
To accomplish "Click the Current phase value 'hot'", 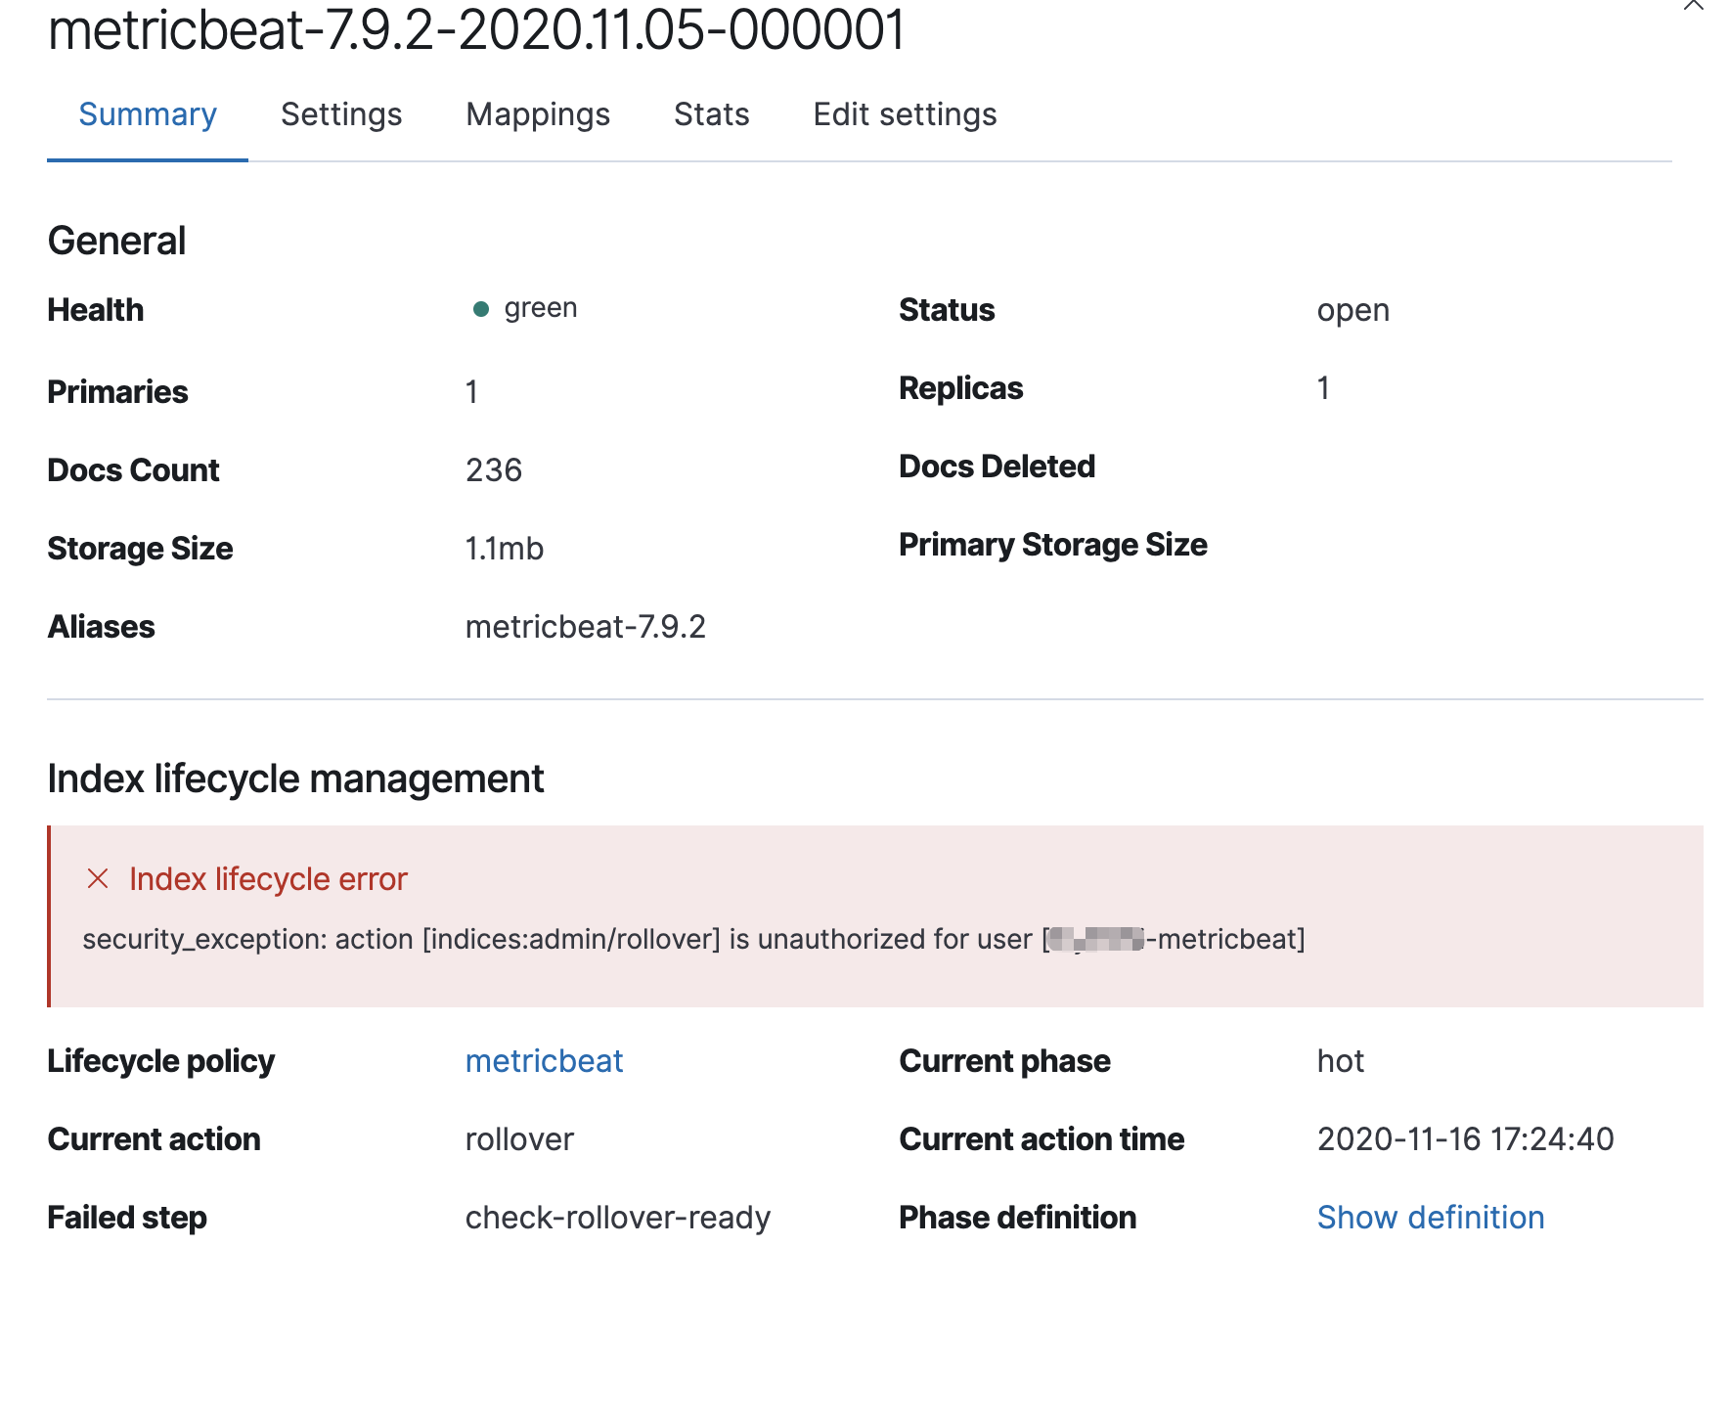I will 1341,1061.
